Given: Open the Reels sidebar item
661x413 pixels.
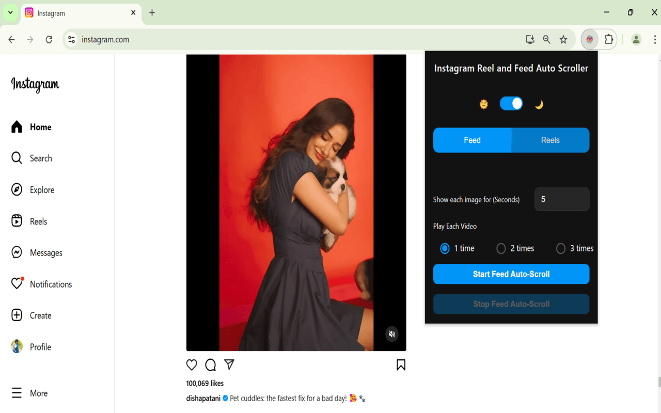Looking at the screenshot, I should point(29,221).
